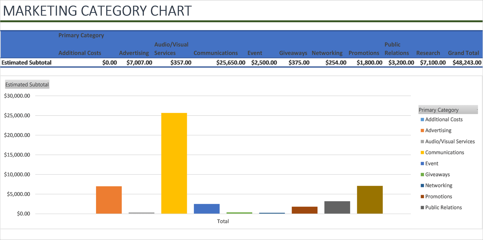483x240 pixels.
Task: Select the $3,200.00 cell
Action: coord(401,63)
